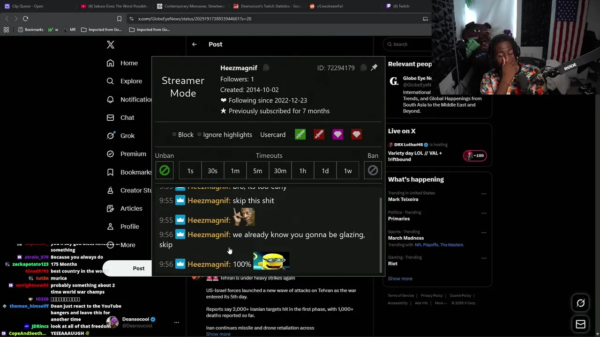Click the usercard message log scrollbar
The width and height of the screenshot is (600, 337).
[x=380, y=234]
